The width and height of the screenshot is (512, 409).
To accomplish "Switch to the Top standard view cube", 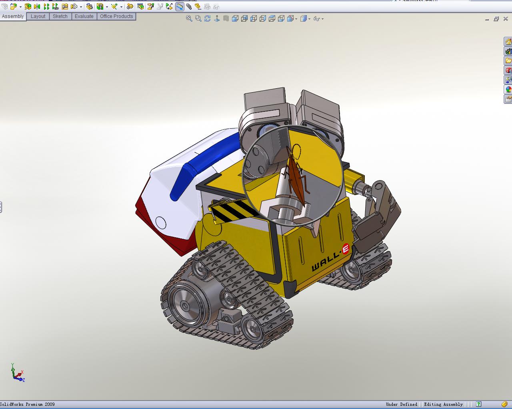I will (x=272, y=18).
